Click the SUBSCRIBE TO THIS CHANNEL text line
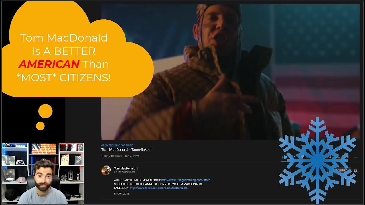The height and width of the screenshot is (205, 365). (158, 184)
